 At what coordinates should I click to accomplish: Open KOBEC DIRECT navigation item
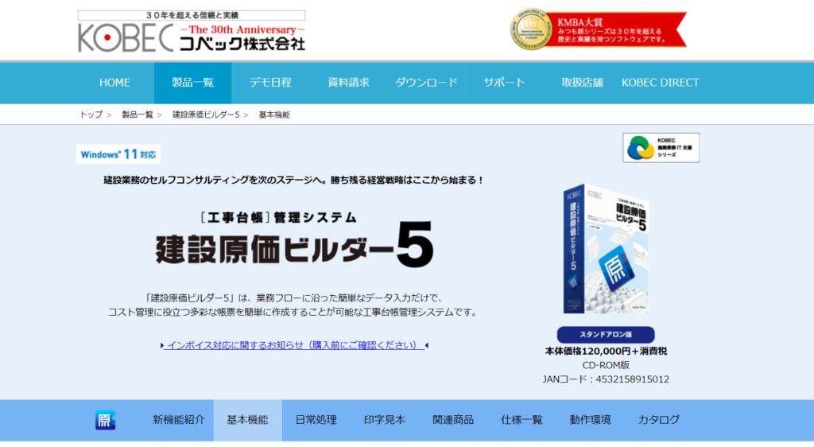pos(661,83)
